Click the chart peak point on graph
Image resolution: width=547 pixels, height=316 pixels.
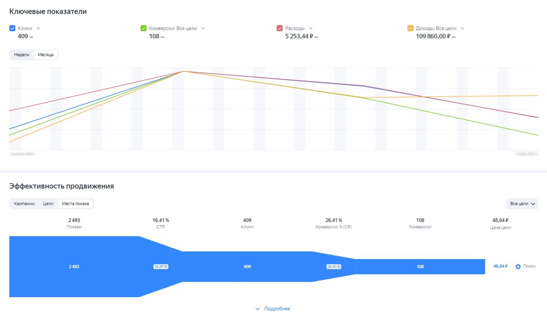coord(184,71)
